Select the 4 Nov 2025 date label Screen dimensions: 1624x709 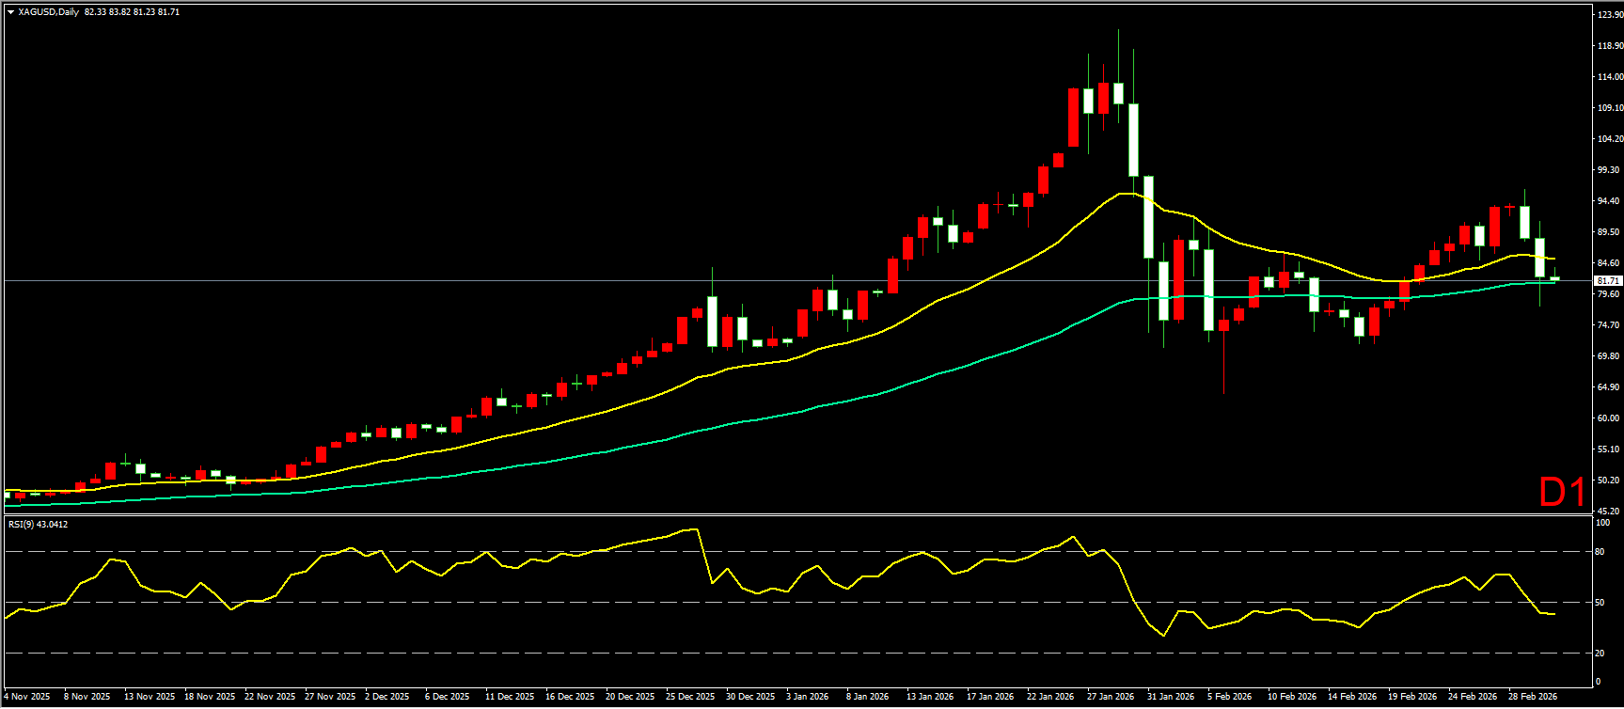pos(27,697)
